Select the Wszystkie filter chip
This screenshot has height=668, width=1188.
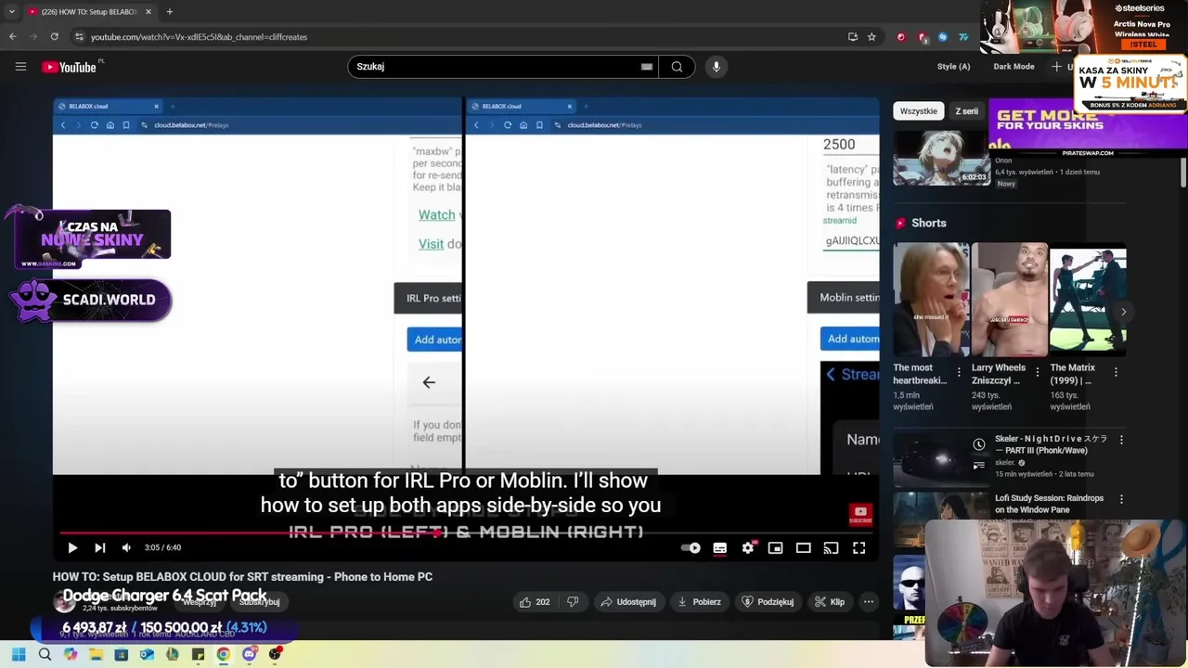(918, 111)
